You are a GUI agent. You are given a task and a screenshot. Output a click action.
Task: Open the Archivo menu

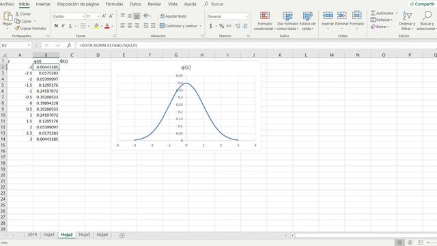coord(7,4)
